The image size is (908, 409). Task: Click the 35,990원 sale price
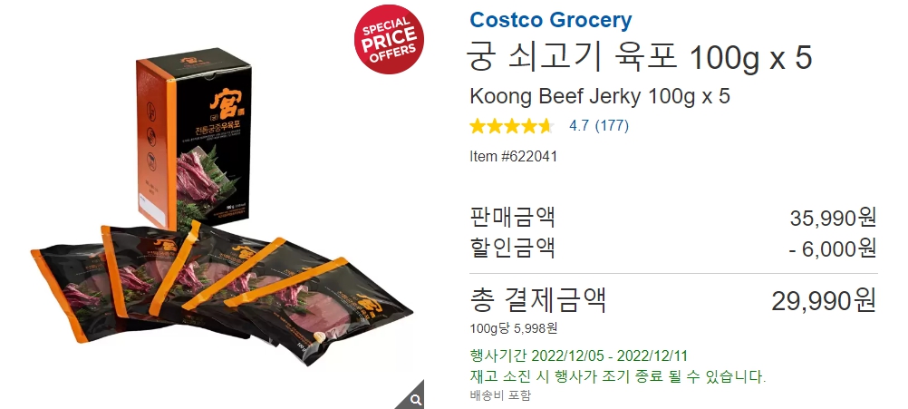pyautogui.click(x=833, y=218)
